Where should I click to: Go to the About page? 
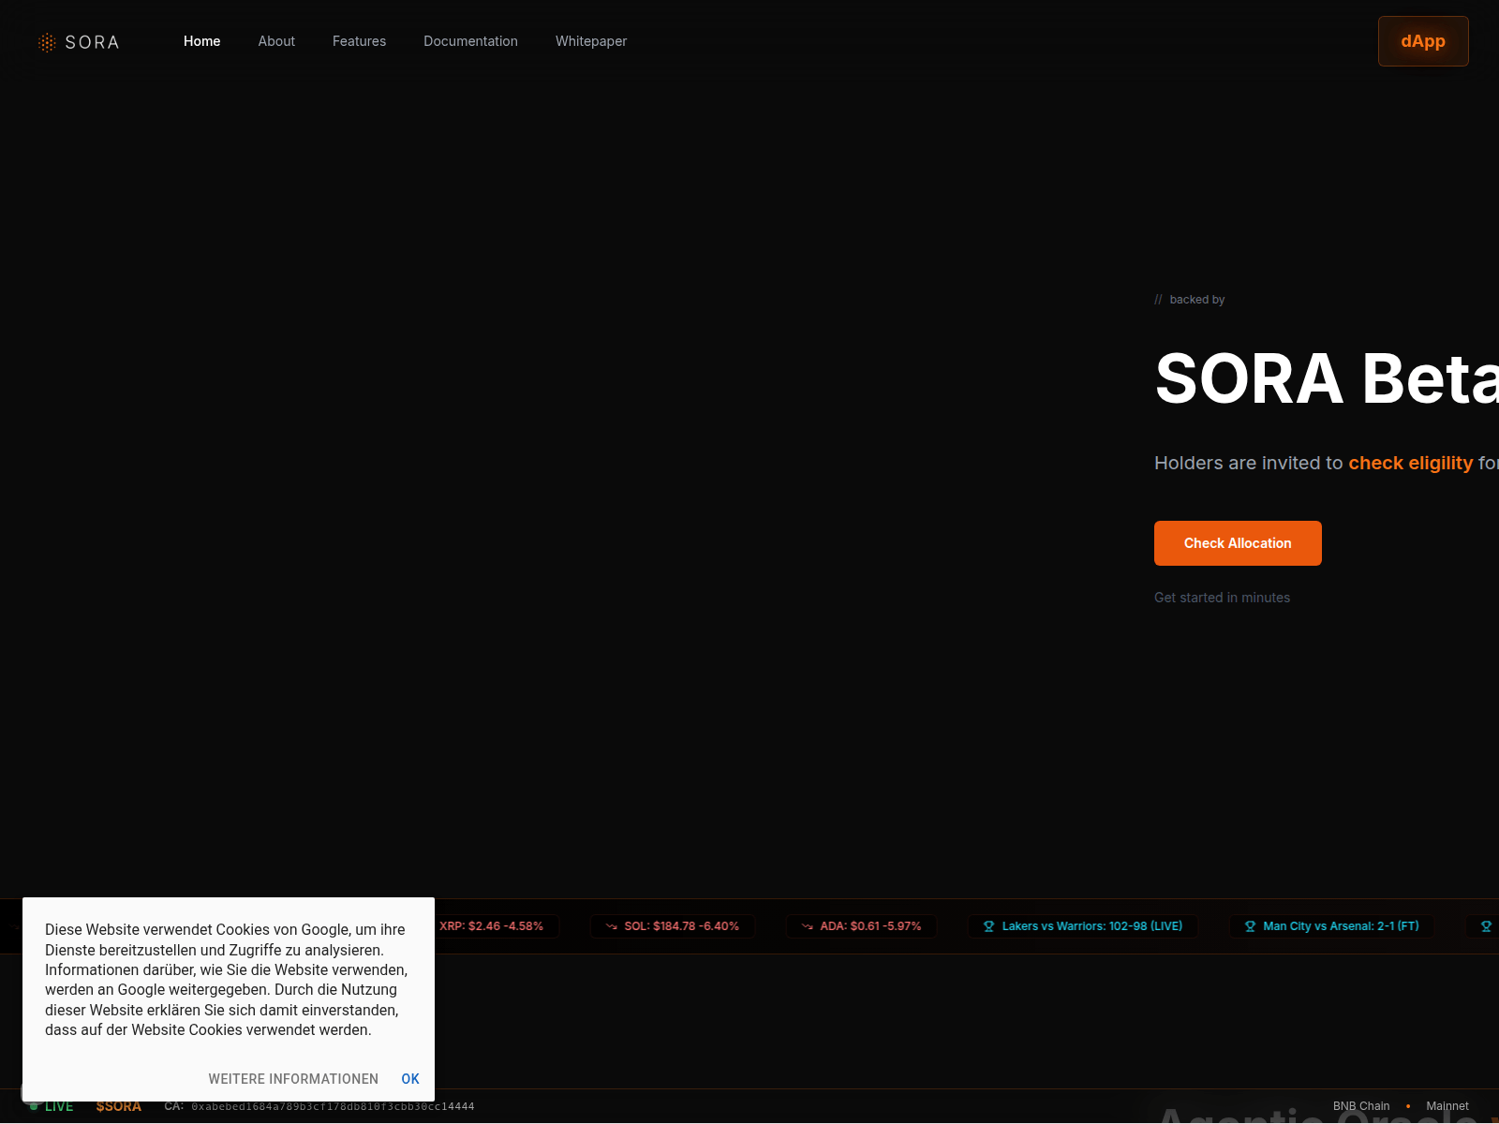coord(276,41)
